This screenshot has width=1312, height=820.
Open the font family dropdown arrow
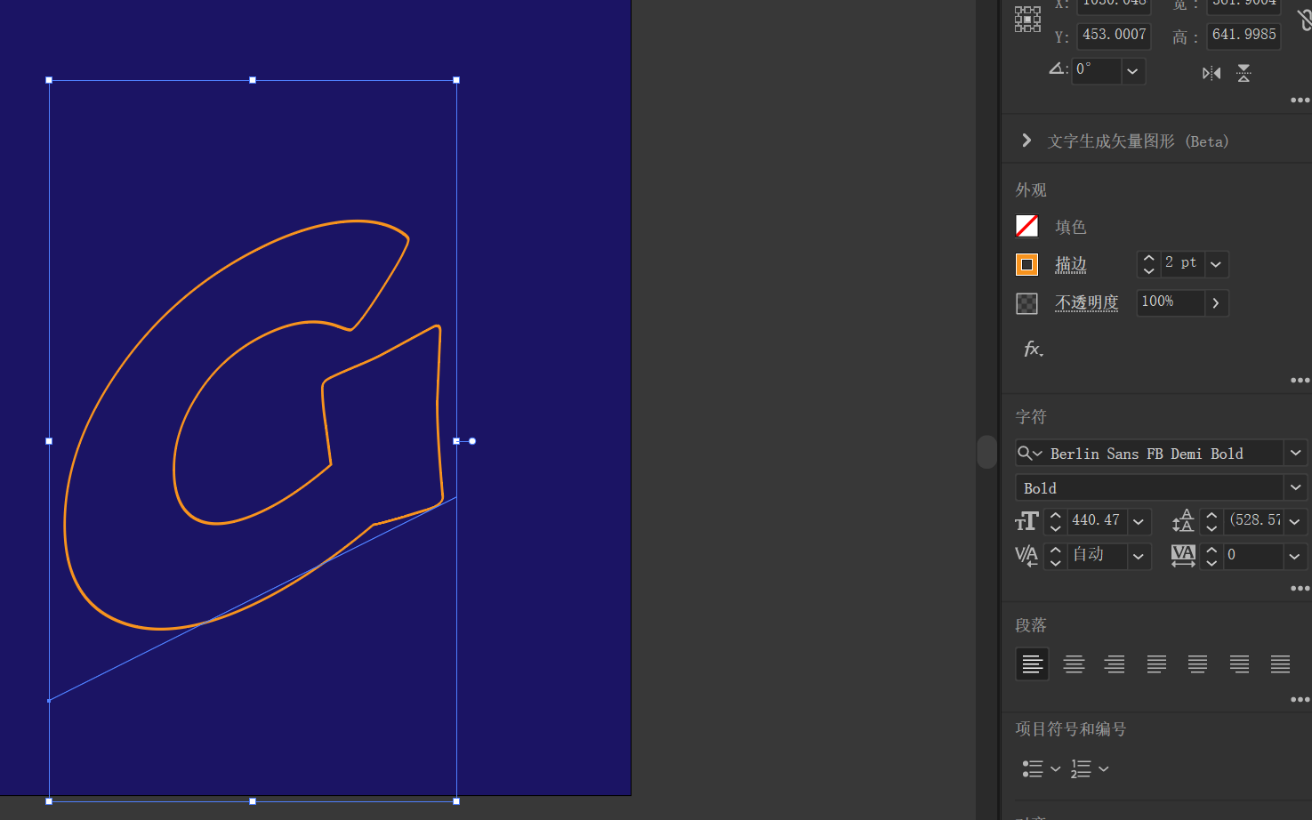pyautogui.click(x=1296, y=454)
